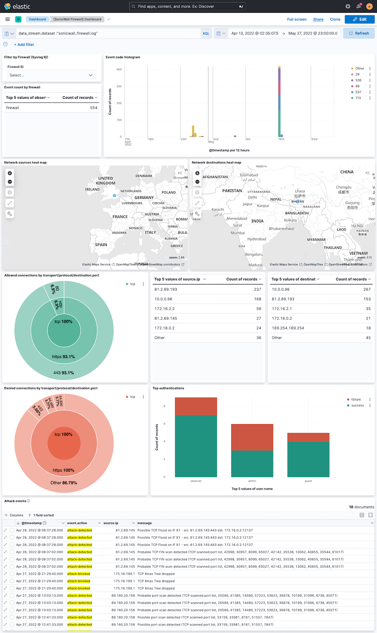The width and height of the screenshot is (377, 633).
Task: Zoom in on the network sources heat map
Action: (10, 173)
